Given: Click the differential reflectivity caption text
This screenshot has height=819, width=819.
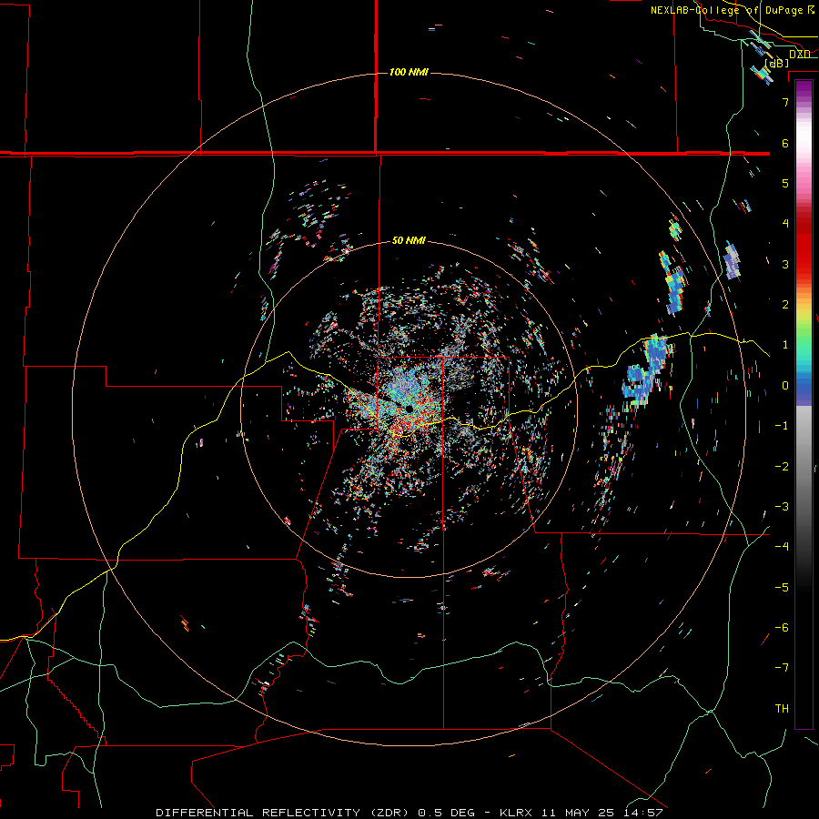Looking at the screenshot, I should tap(409, 813).
